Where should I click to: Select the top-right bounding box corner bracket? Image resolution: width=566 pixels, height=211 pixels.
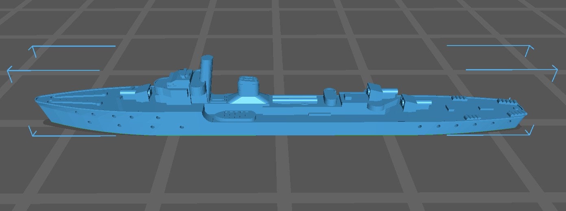[529, 49]
